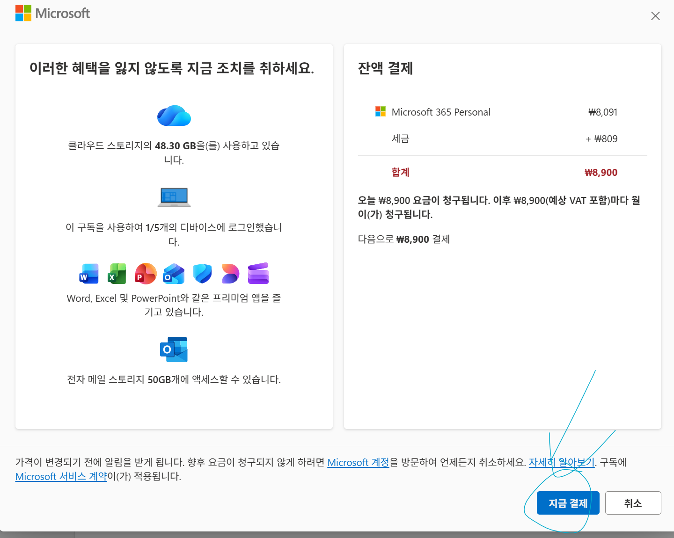Screen dimensions: 674x538
Task: Click the Microsoft 365 Personal item name
Action: (x=441, y=112)
